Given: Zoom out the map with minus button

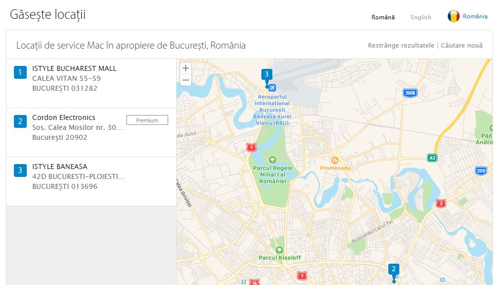Looking at the screenshot, I should [x=186, y=80].
